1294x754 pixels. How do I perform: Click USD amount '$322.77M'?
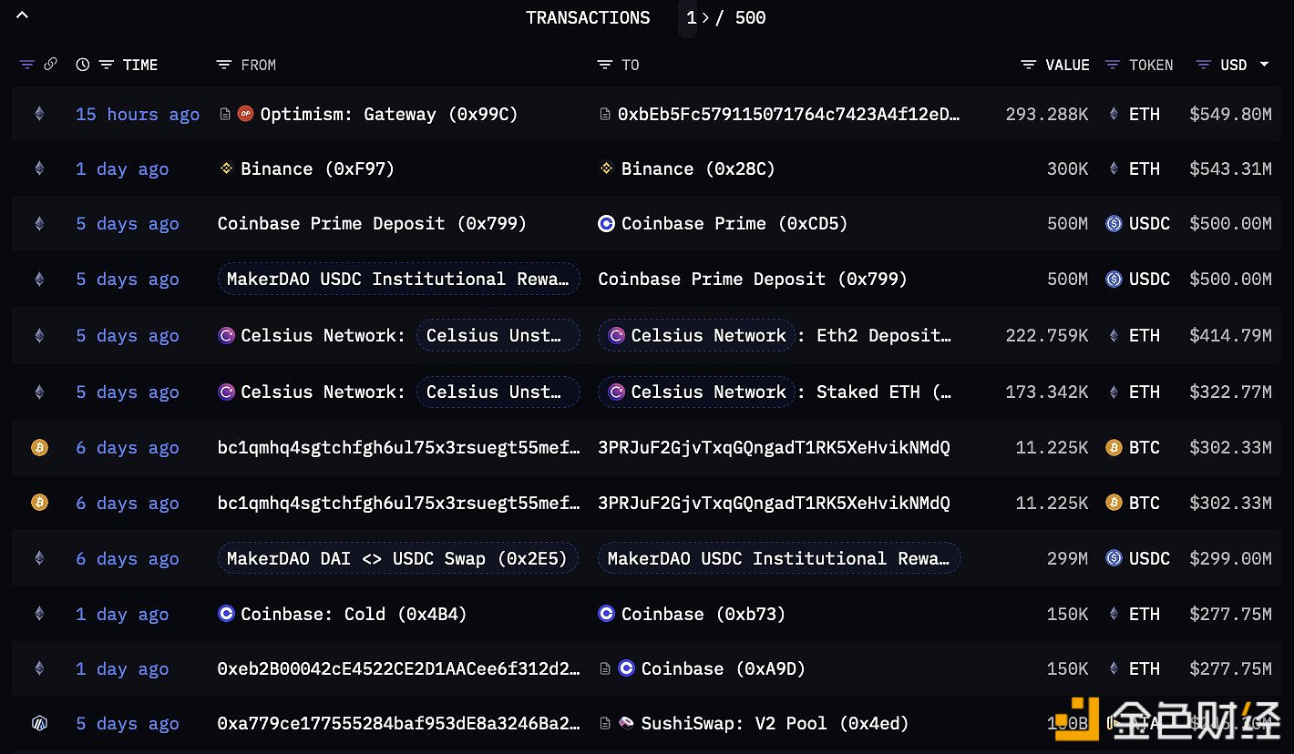(1230, 392)
